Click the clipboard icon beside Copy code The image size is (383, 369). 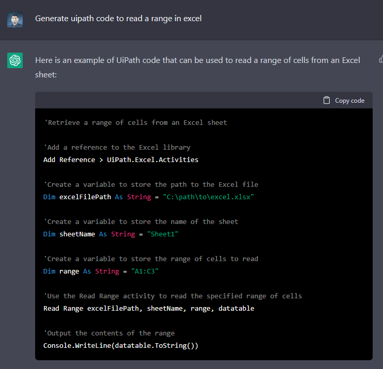[327, 100]
